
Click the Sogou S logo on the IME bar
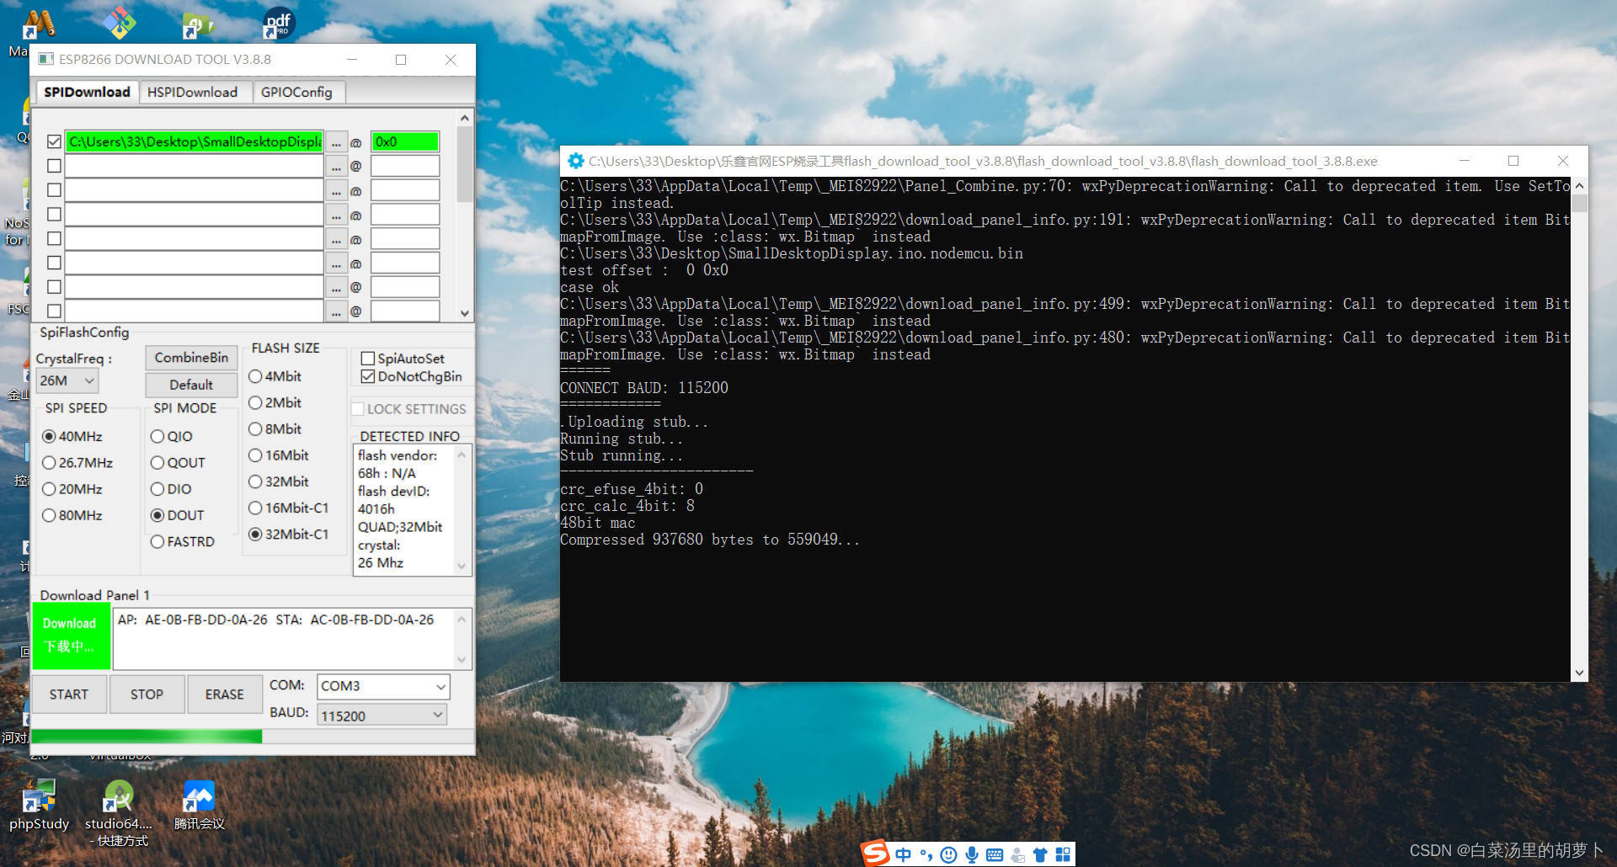click(x=876, y=854)
